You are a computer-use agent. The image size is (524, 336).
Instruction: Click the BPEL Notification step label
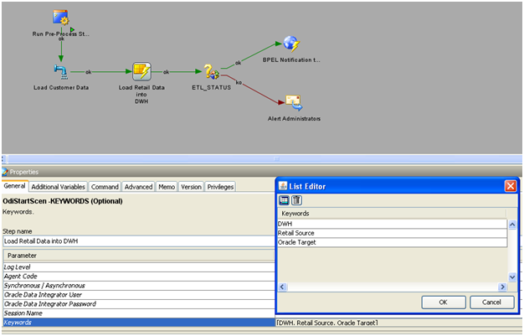pos(291,59)
